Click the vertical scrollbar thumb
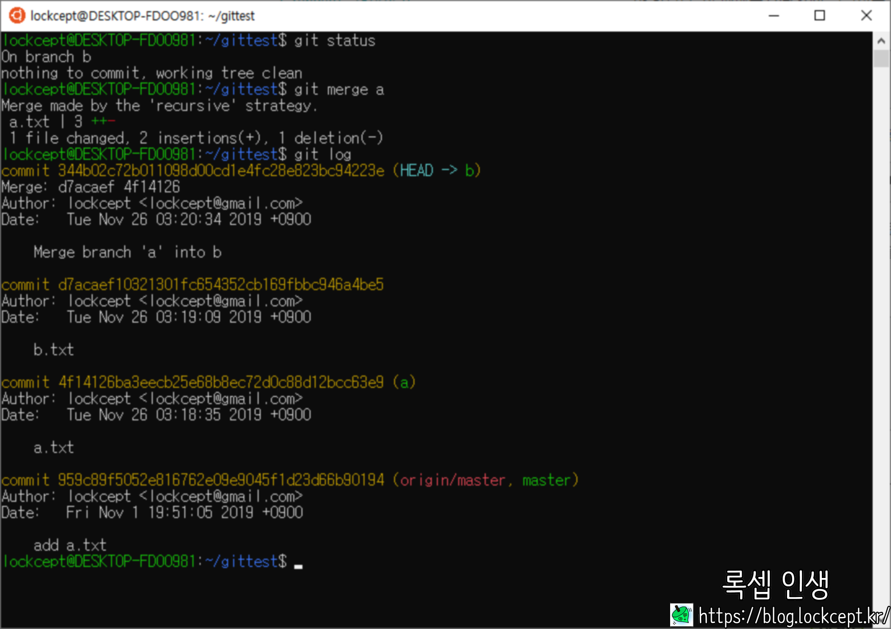Viewport: 891px width, 629px height. (881, 59)
